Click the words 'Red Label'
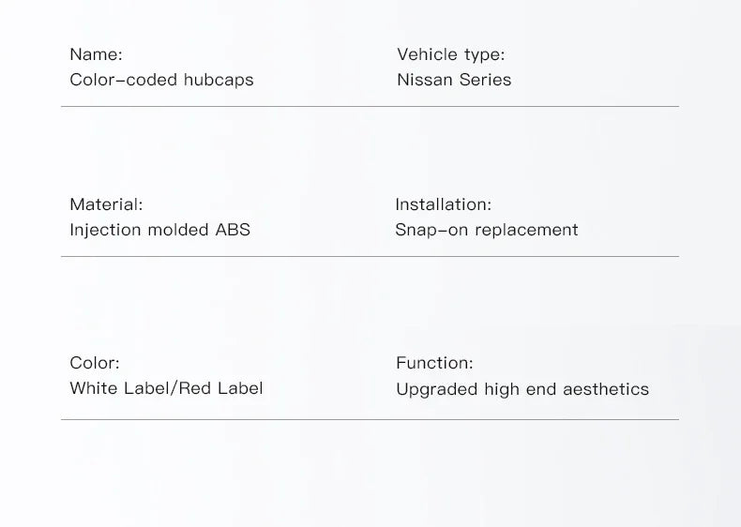741x527 pixels. (220, 388)
